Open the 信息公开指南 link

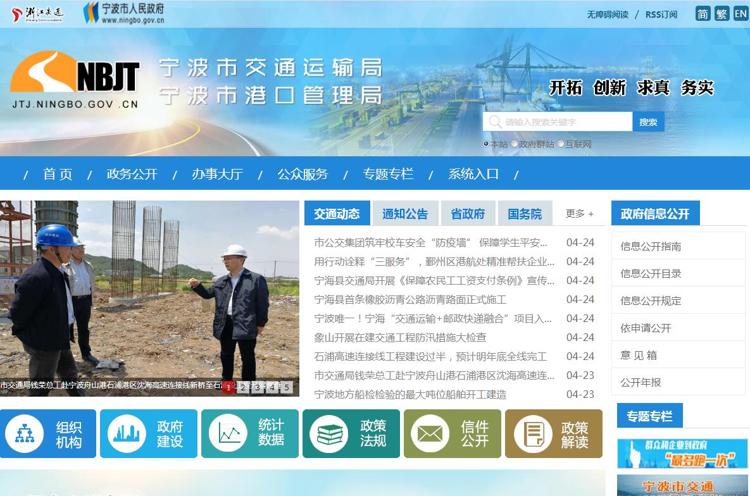coord(651,247)
